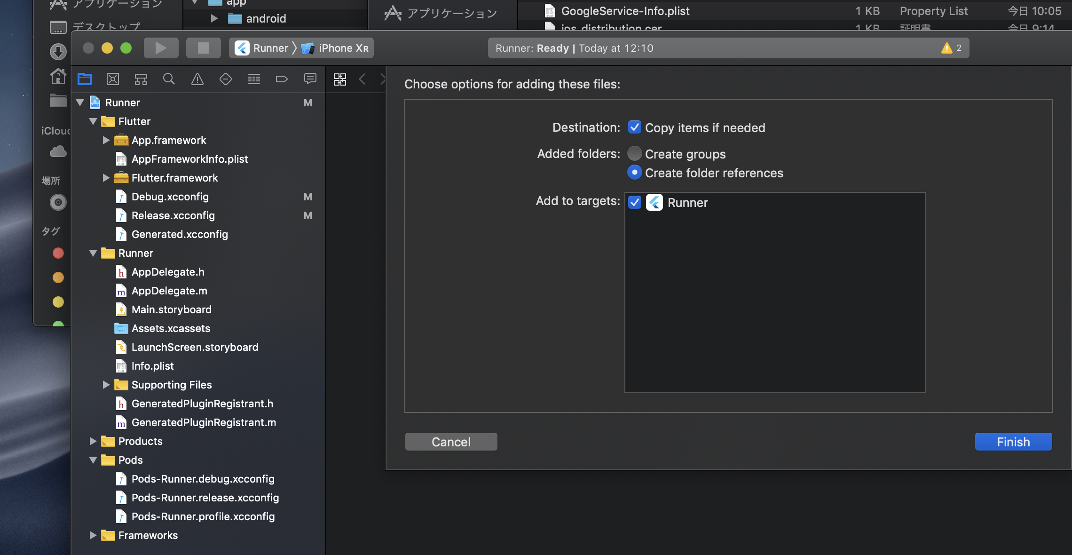The height and width of the screenshot is (555, 1072).
Task: Uncheck the Runner target checkbox
Action: pos(635,202)
